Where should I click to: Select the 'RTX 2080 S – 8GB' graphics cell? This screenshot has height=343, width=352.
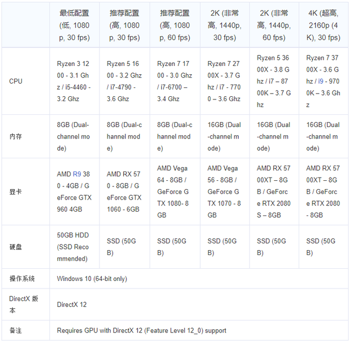click(x=274, y=192)
